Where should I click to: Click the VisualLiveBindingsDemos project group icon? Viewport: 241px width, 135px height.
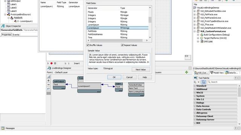[195, 7]
